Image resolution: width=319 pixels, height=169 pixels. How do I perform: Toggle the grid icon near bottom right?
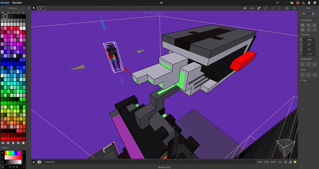point(290,162)
